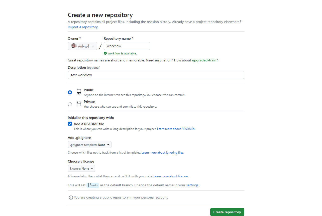Screen dimensions: 322x216
Task: Expand the .gitignore template dropdown
Action: click(89, 145)
